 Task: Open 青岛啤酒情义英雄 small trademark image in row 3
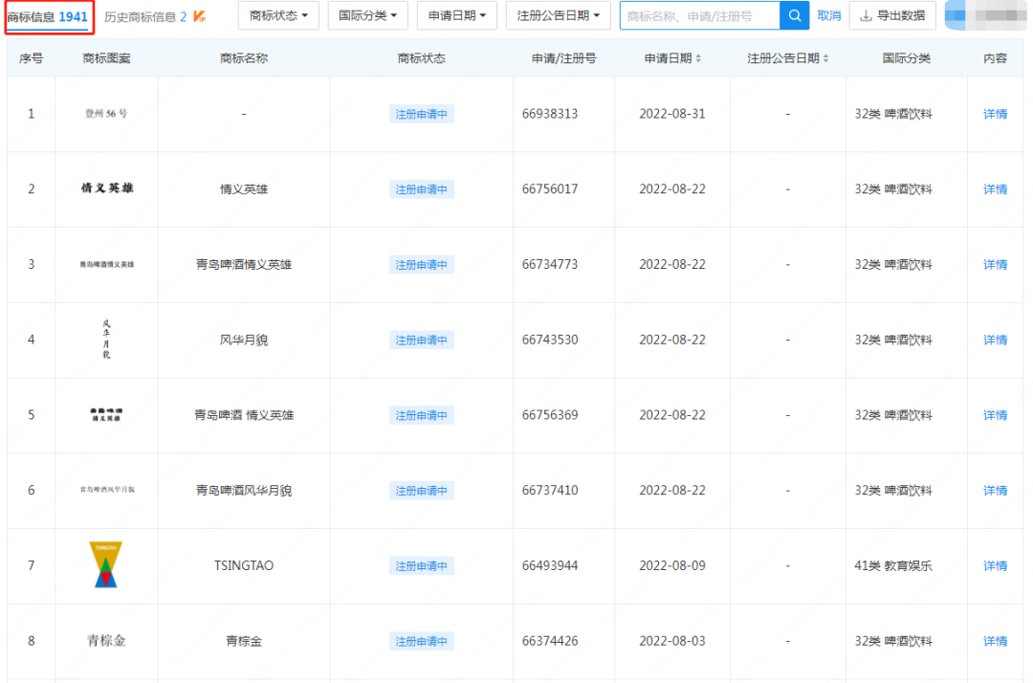point(107,264)
